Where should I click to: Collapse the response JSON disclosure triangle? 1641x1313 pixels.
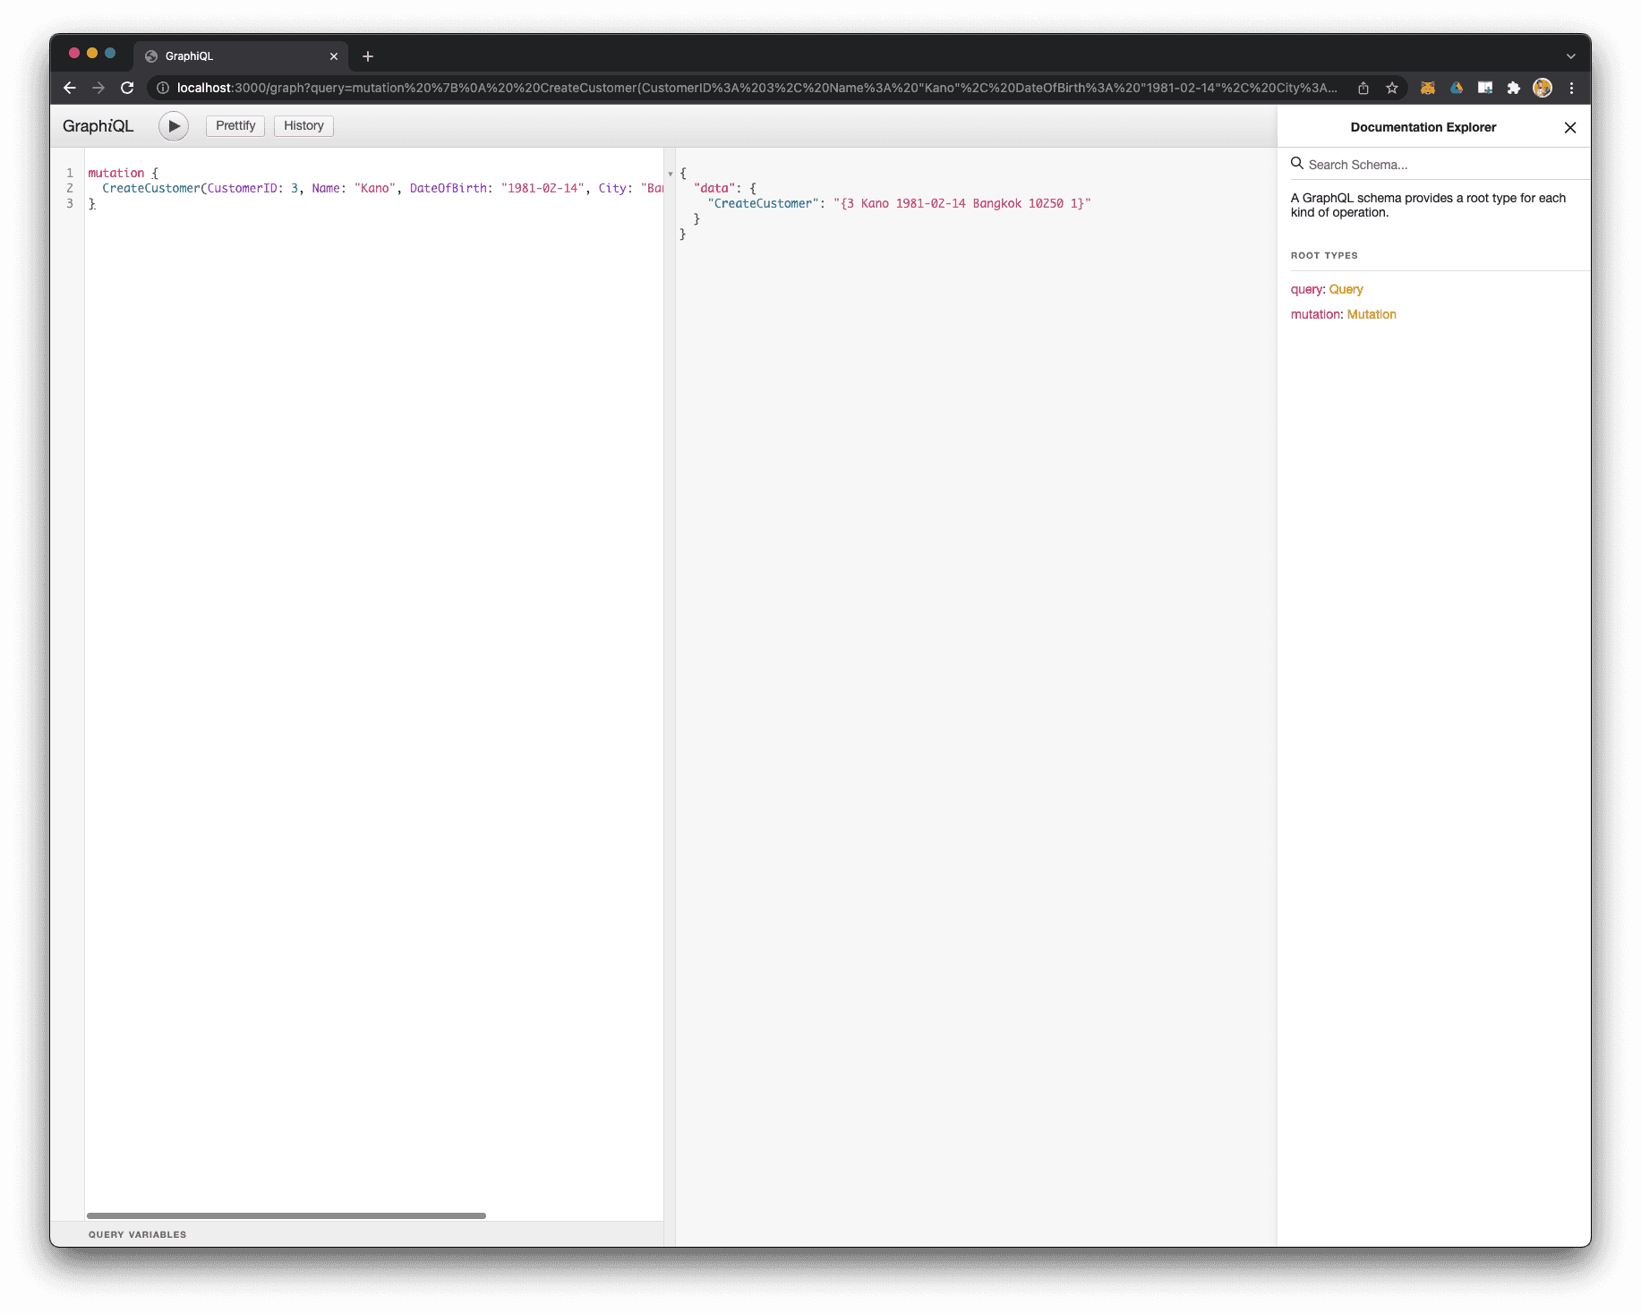click(670, 174)
